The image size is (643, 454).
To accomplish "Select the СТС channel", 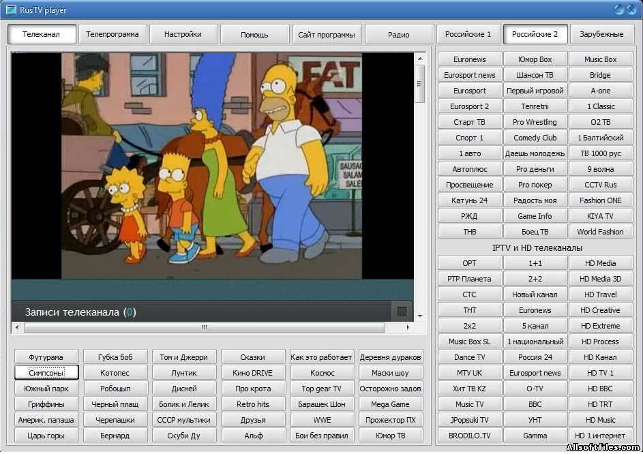I will click(x=470, y=294).
